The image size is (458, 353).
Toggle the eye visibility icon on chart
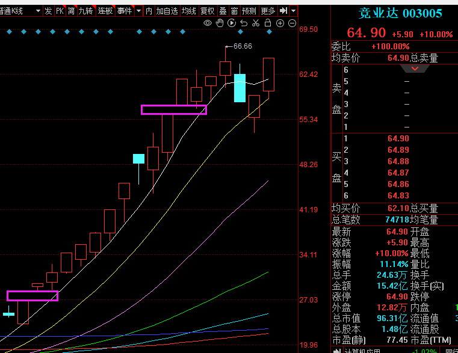pyautogui.click(x=208, y=23)
